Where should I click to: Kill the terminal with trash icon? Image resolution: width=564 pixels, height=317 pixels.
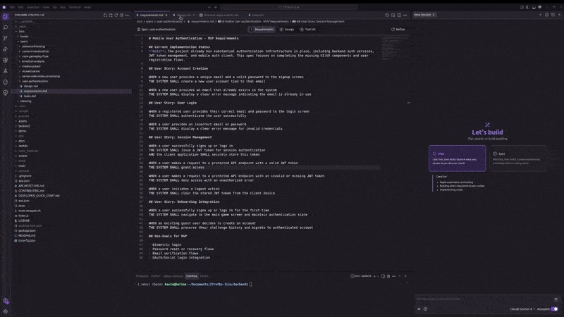pyautogui.click(x=388, y=276)
